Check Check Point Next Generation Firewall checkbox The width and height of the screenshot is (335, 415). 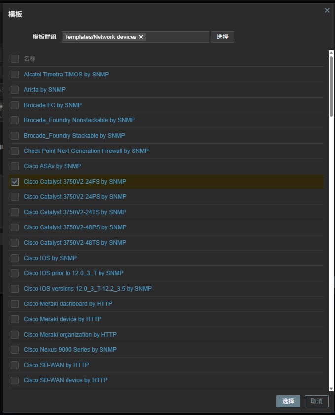[x=15, y=151]
